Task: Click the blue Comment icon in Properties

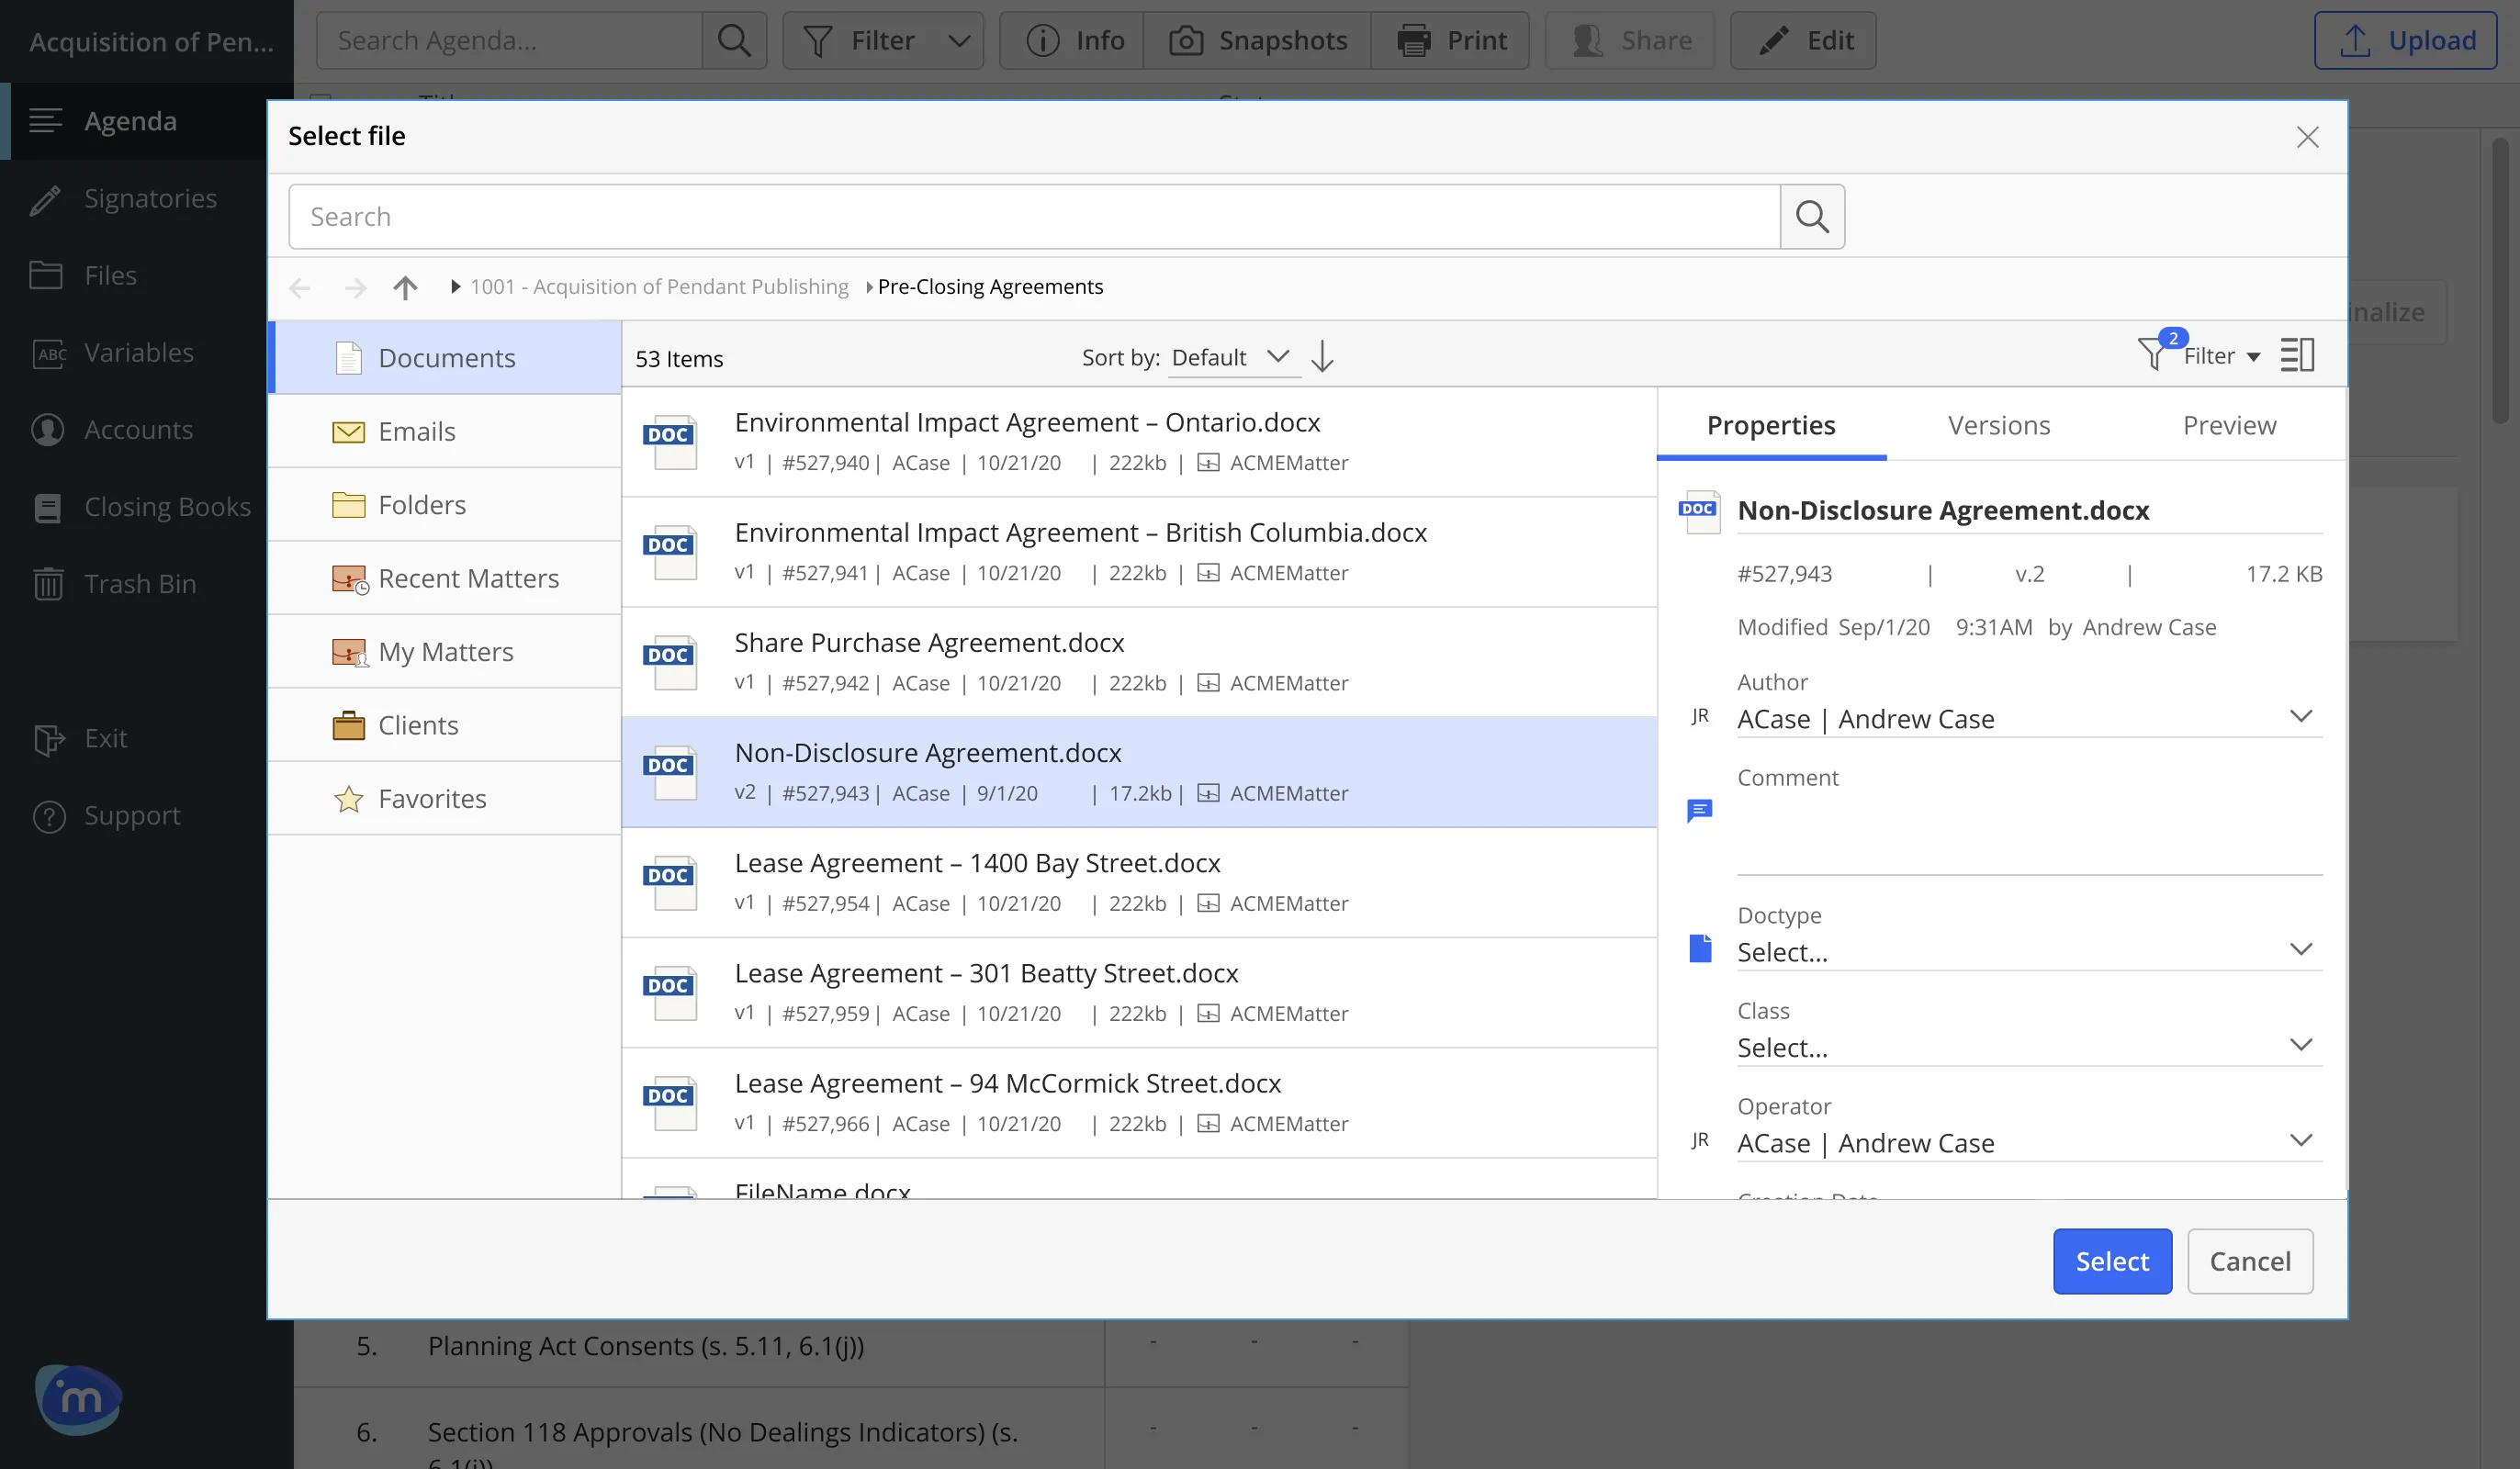Action: pyautogui.click(x=1700, y=810)
